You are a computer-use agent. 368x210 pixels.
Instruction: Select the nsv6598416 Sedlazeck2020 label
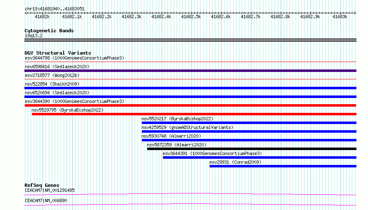[57, 67]
